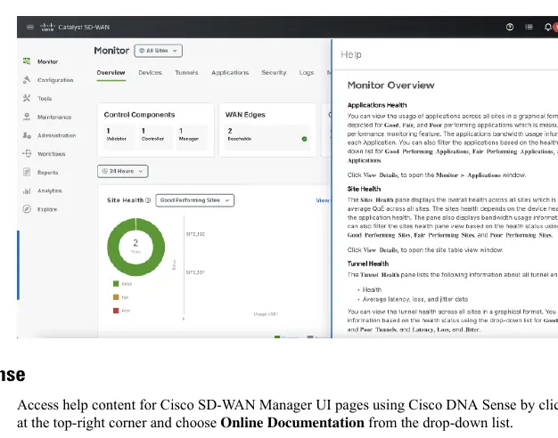Image resolution: width=558 pixels, height=438 pixels.
Task: Open the 24 Hours time range dropdown
Action: coord(123,171)
